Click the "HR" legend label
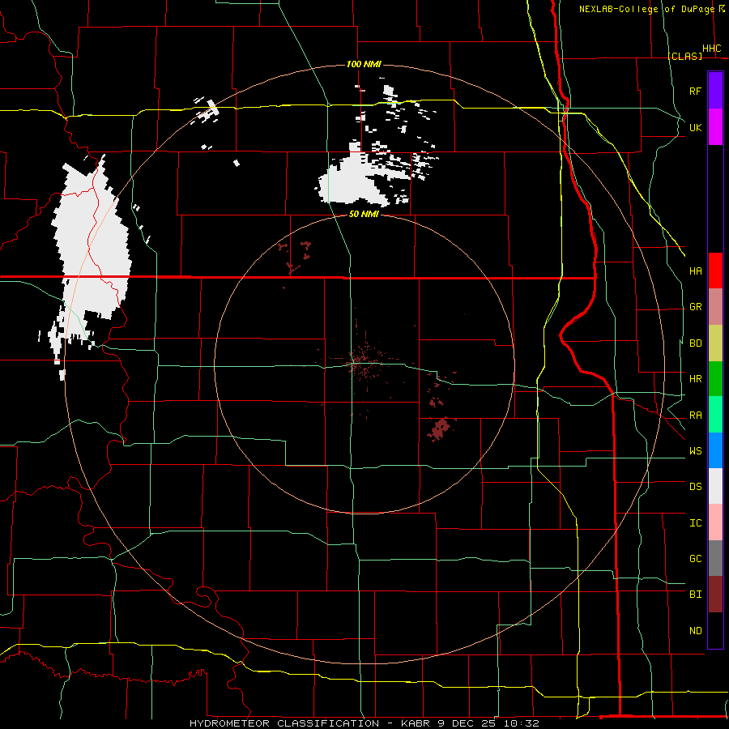This screenshot has width=729, height=729. click(x=695, y=379)
